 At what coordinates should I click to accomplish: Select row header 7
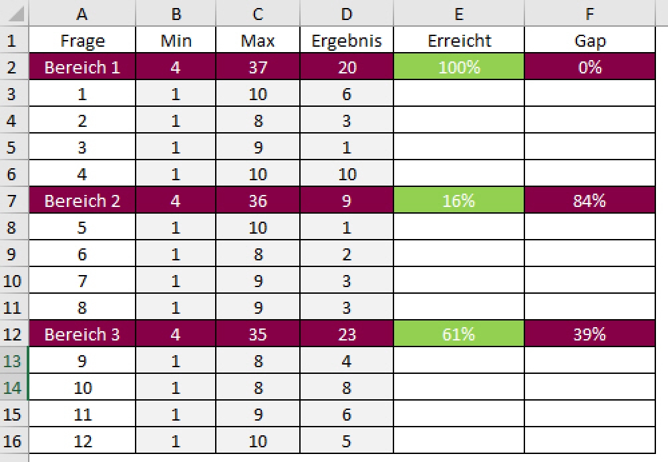[x=13, y=200]
